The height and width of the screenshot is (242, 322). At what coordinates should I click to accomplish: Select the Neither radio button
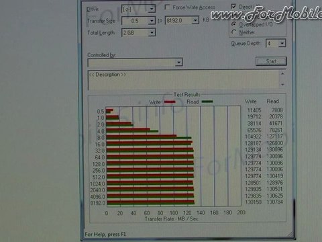(234, 32)
